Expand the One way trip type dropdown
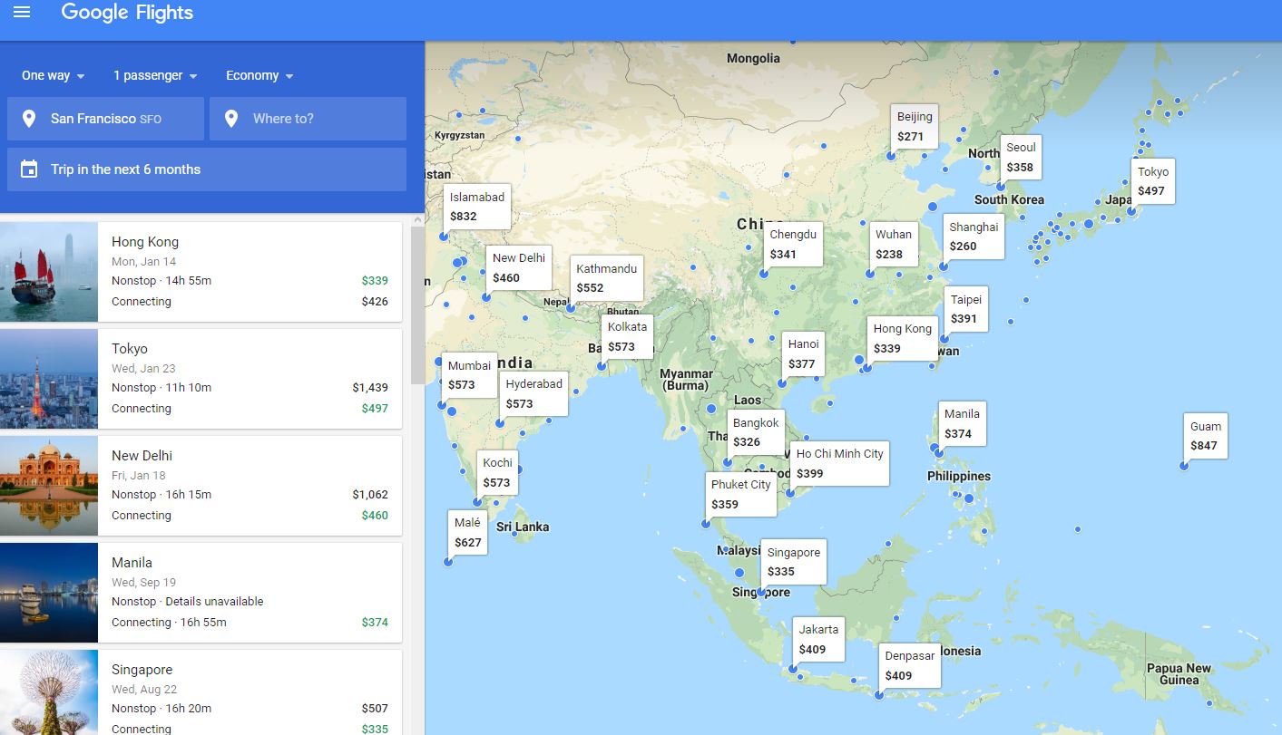 [x=53, y=76]
